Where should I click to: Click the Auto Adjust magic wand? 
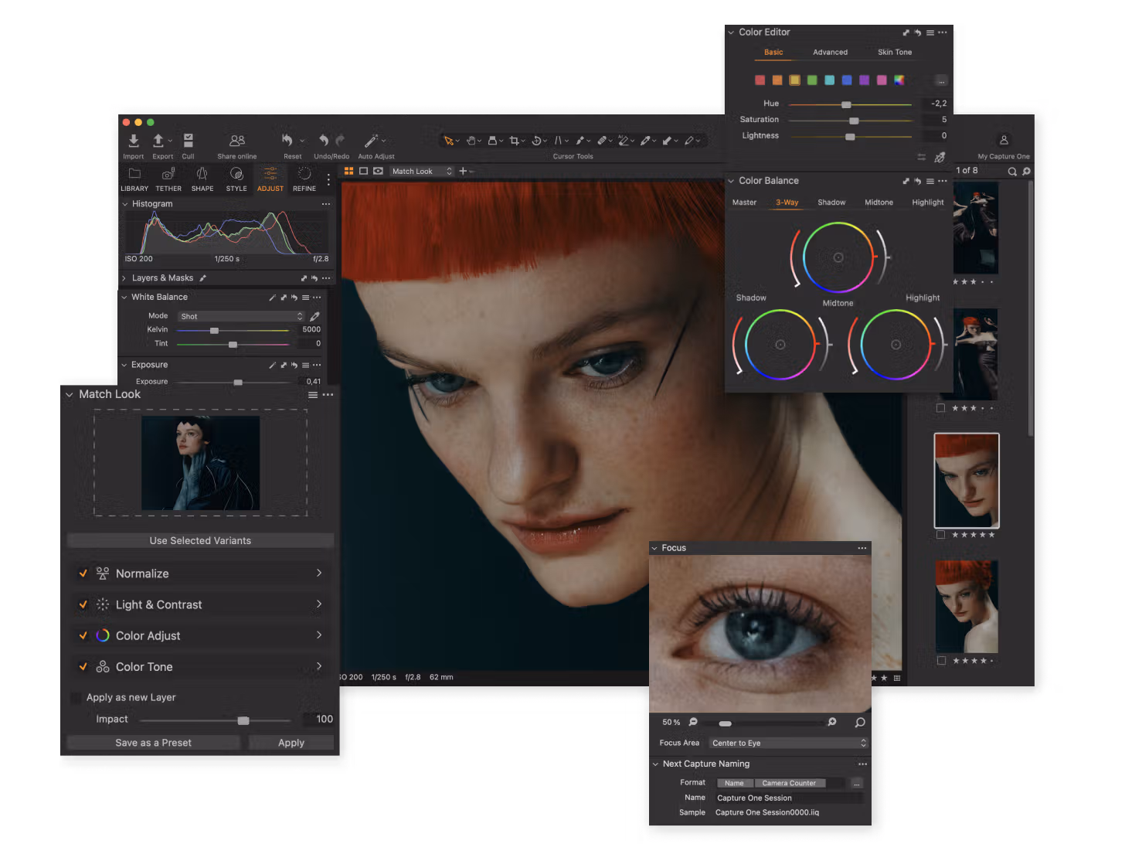pos(372,141)
